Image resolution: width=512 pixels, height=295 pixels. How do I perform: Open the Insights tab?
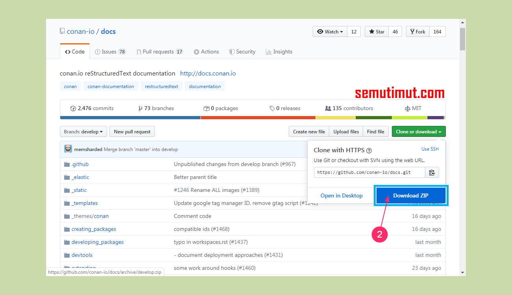pyautogui.click(x=279, y=52)
